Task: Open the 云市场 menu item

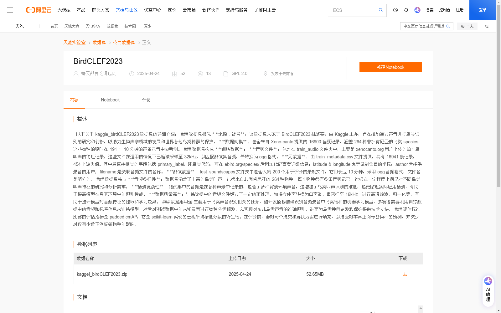Action: click(189, 10)
